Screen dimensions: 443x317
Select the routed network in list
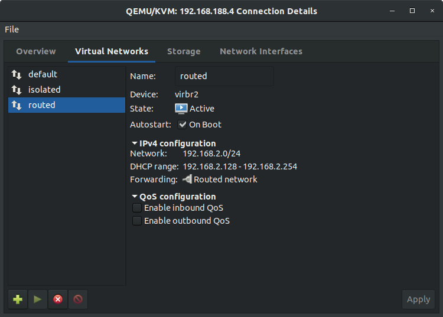(66, 105)
